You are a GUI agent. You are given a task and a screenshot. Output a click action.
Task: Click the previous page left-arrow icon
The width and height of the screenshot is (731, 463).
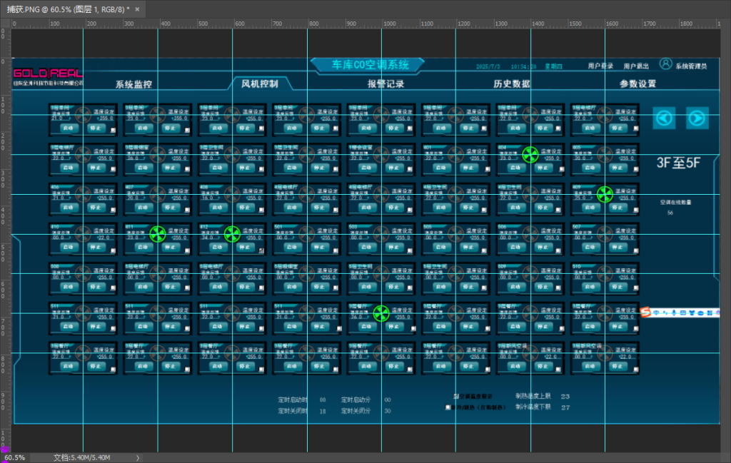(664, 118)
